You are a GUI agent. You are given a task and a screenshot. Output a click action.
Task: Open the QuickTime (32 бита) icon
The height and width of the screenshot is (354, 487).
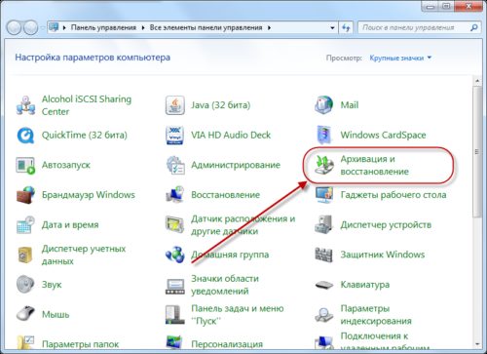click(25, 135)
